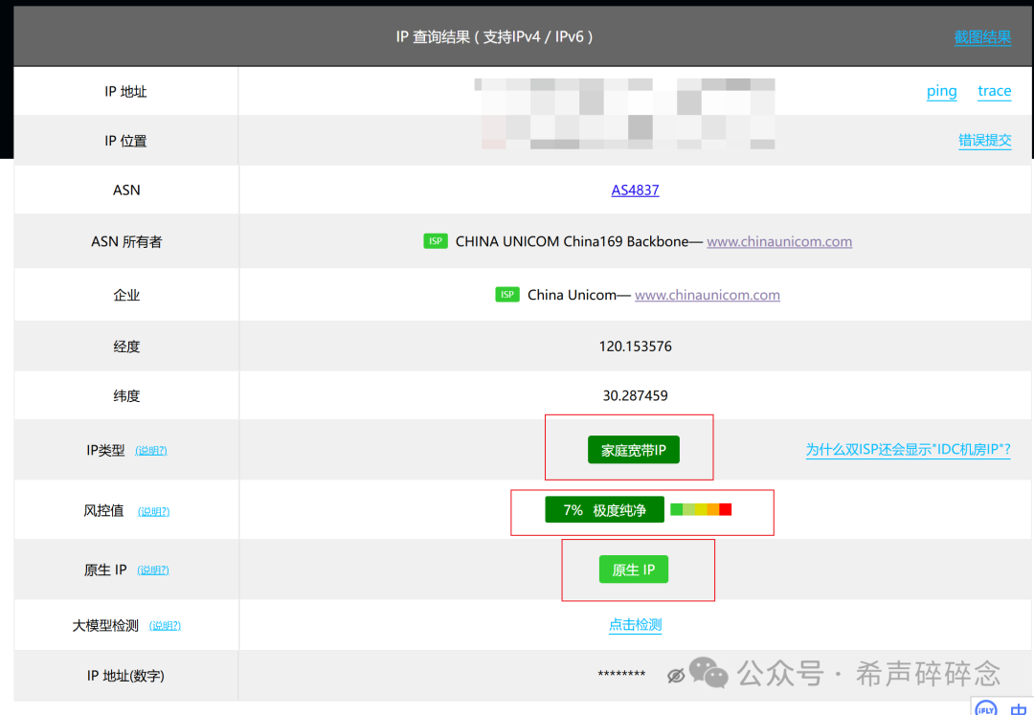Open the AS4837 ASN link
The width and height of the screenshot is (1034, 715).
(x=635, y=190)
